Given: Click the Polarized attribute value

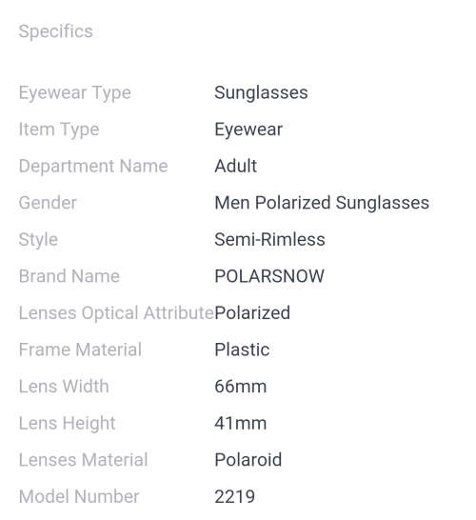Looking at the screenshot, I should [x=252, y=312].
